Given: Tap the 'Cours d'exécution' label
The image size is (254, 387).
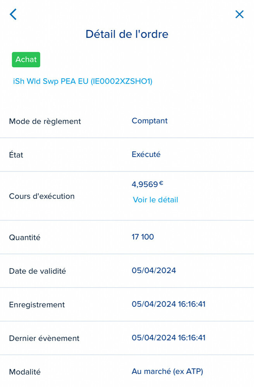Looking at the screenshot, I should 42,196.
